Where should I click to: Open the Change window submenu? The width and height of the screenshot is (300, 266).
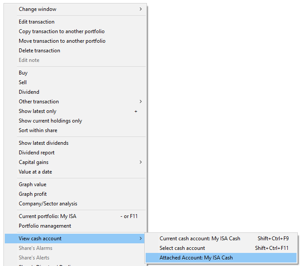37,9
